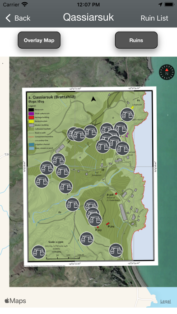Viewport: 177px width, 314px height.
Task: Go back using the Back button
Action: (x=18, y=18)
